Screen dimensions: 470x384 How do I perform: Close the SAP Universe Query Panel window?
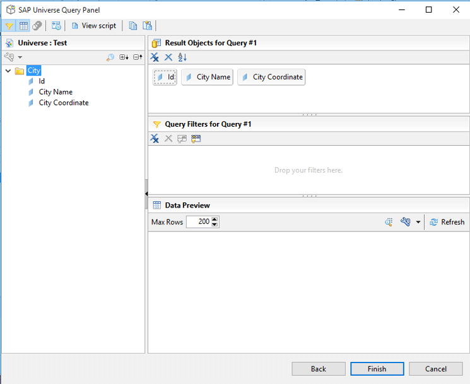click(x=456, y=9)
